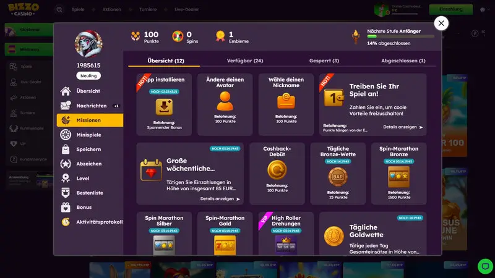The width and height of the screenshot is (495, 278).
Task: Open Nachrichten envelope menu item
Action: [x=90, y=106]
